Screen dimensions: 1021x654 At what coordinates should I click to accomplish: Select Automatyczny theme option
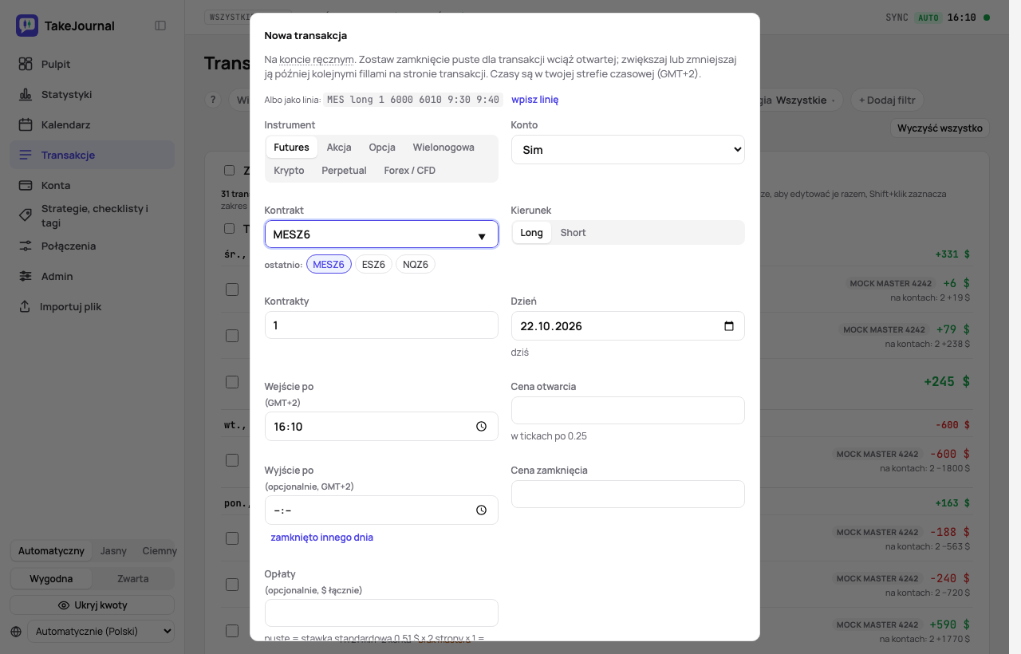point(51,551)
